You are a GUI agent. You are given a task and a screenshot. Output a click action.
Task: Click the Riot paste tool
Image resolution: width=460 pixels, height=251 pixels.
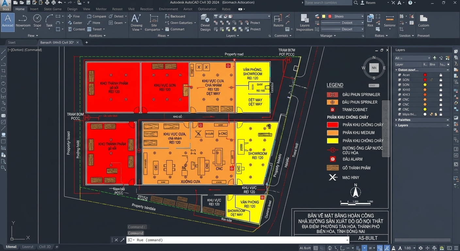coord(370,20)
